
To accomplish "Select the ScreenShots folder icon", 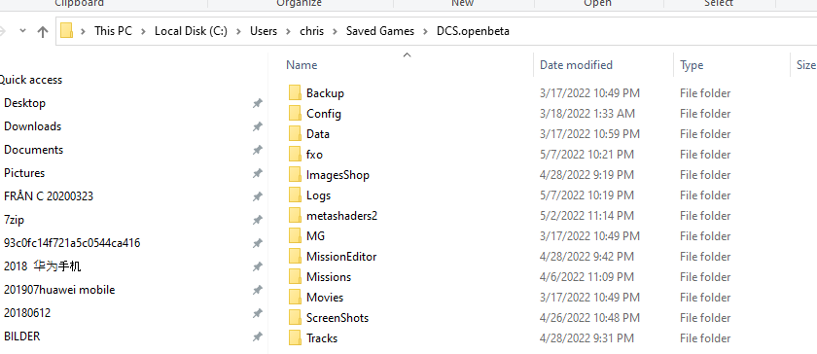I will tap(295, 317).
